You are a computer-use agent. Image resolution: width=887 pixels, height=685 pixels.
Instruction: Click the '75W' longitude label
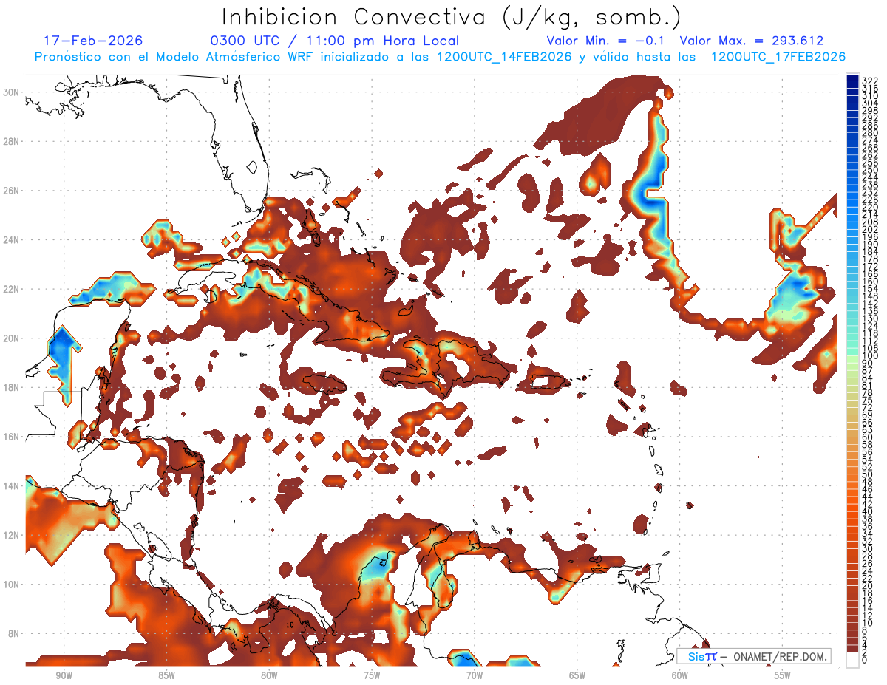coord(372,675)
